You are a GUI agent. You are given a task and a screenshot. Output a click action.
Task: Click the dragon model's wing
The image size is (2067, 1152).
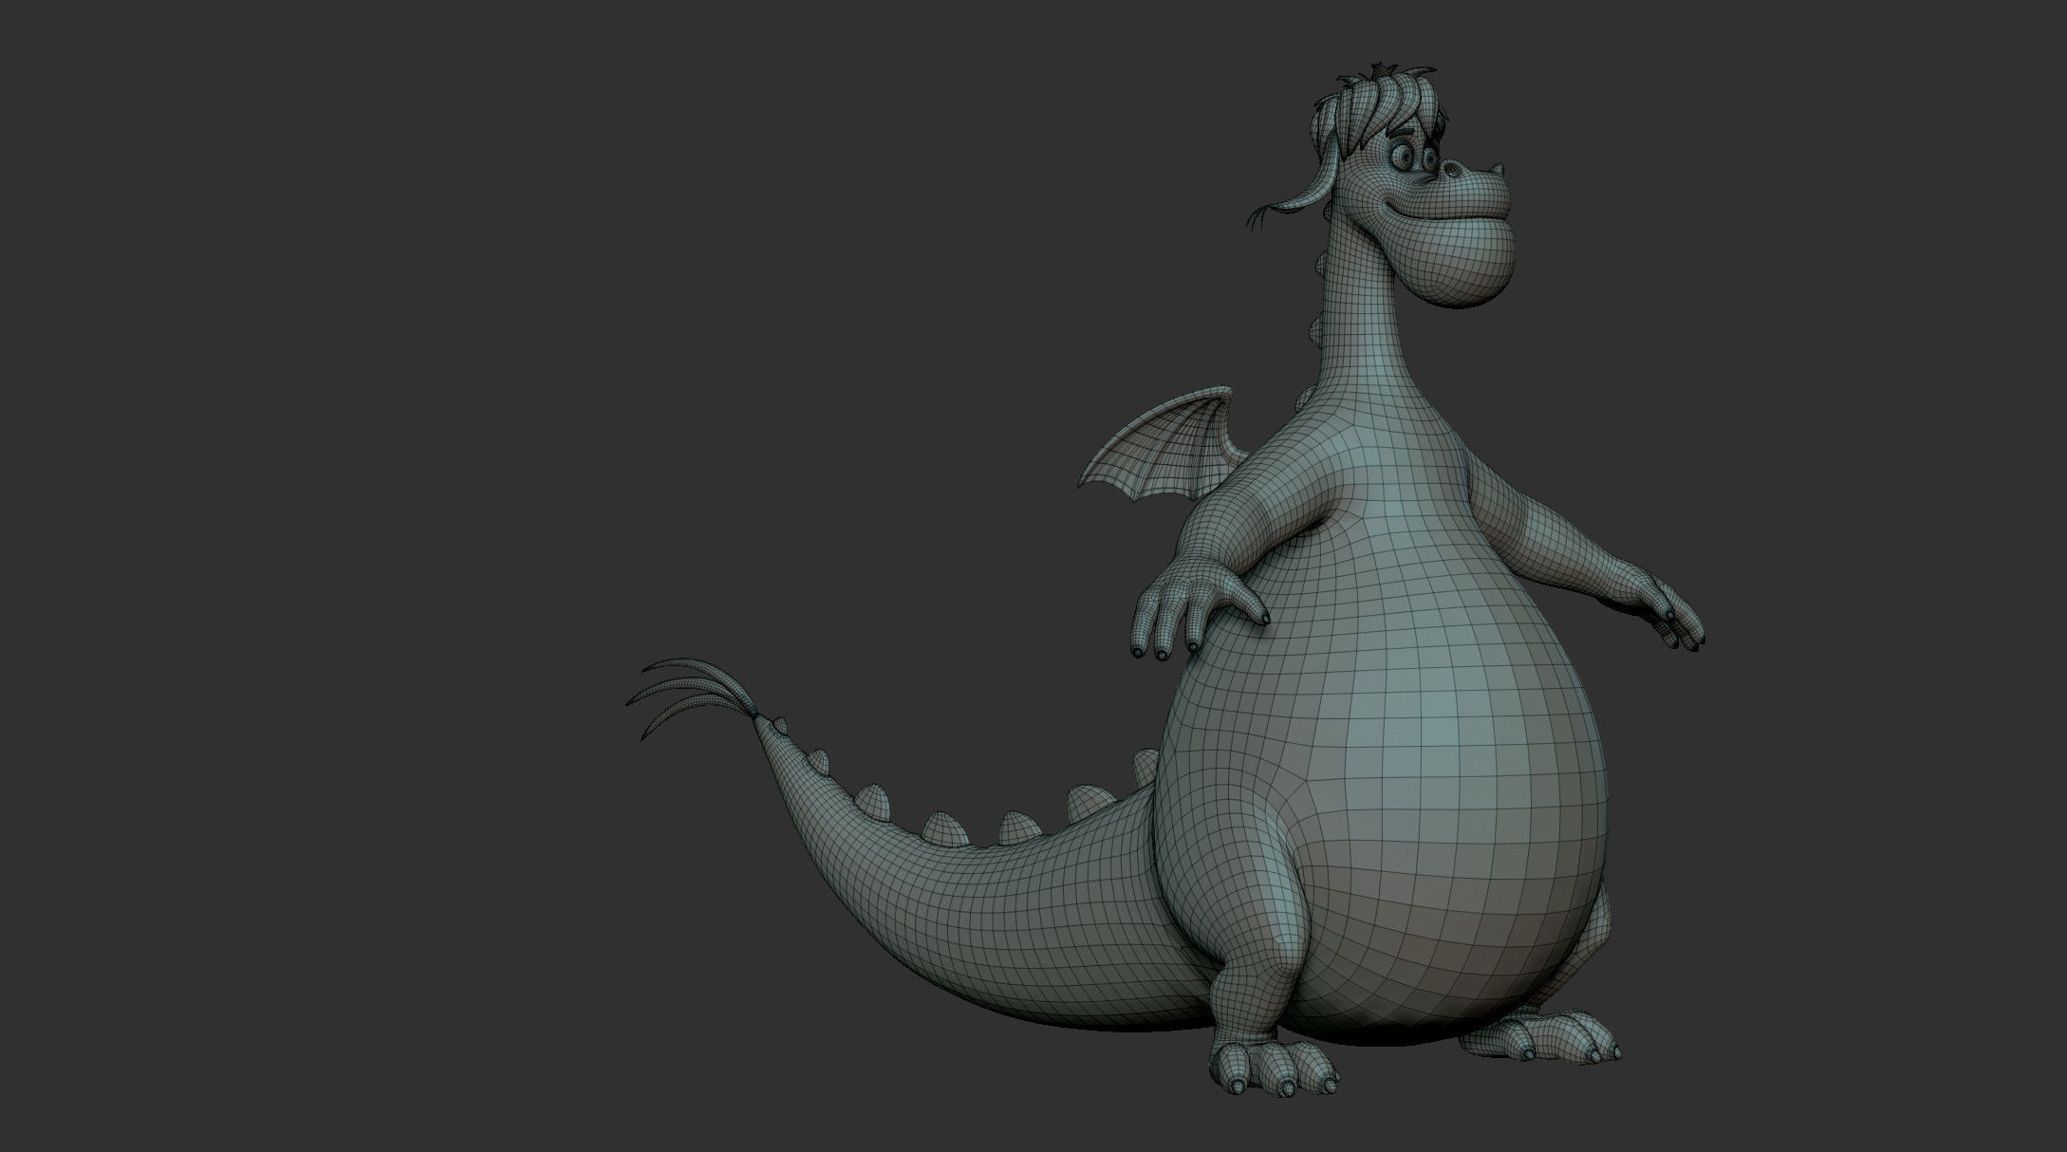coord(1164,446)
